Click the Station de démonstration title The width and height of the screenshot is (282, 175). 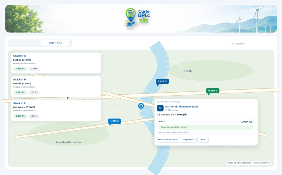181,107
